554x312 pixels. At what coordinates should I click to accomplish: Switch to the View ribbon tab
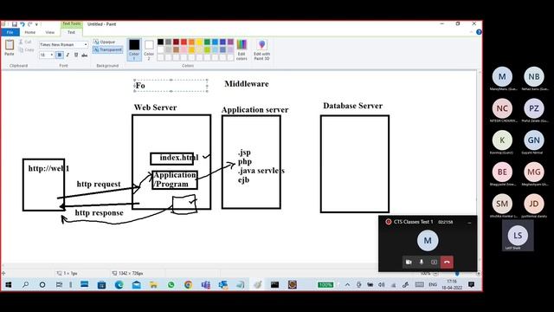click(50, 32)
